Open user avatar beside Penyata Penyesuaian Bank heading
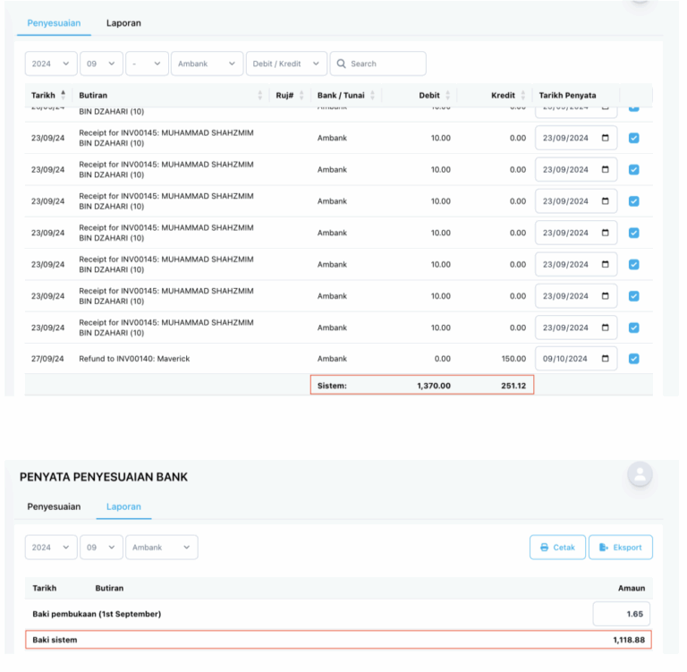Screen dimensions: 687x672 [640, 474]
